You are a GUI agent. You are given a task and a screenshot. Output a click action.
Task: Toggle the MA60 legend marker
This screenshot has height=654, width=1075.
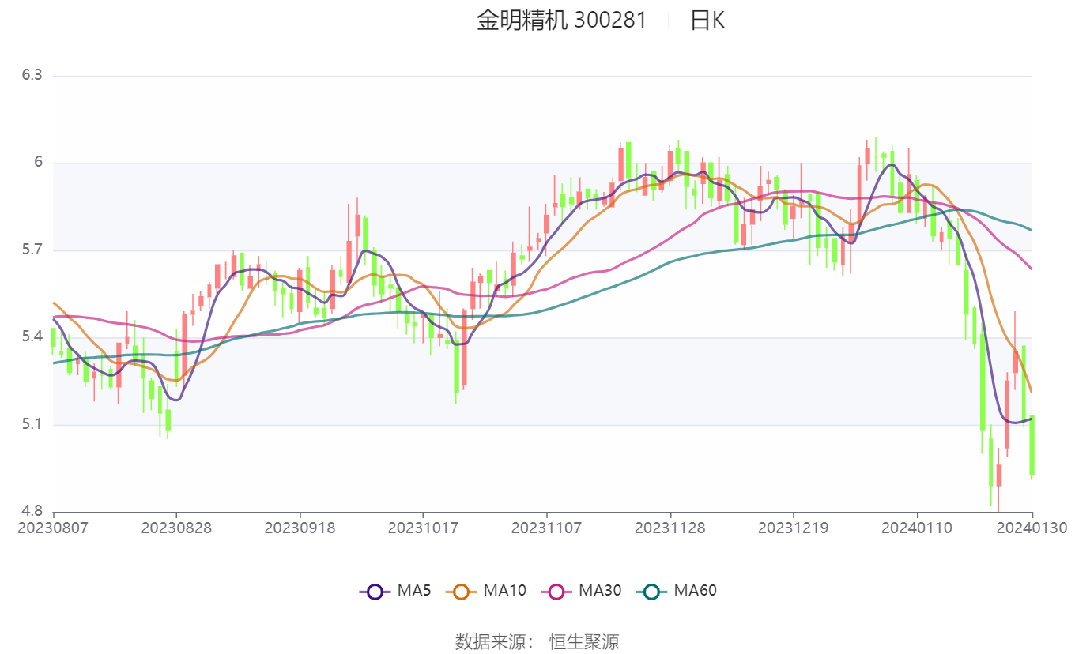[676, 591]
